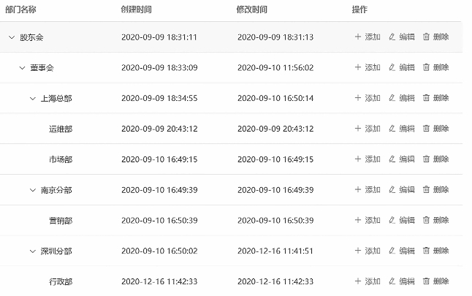Click 添加 text in 行政部 row
472x296 pixels.
pyautogui.click(x=373, y=281)
